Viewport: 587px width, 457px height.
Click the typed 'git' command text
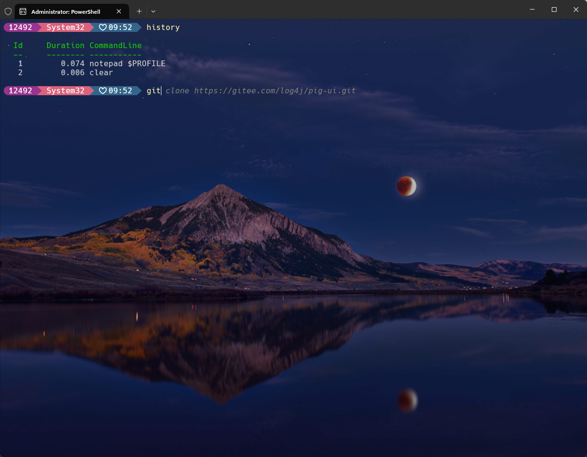(x=153, y=90)
